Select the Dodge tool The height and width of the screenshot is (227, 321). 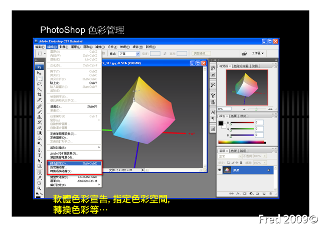[x=39, y=144]
